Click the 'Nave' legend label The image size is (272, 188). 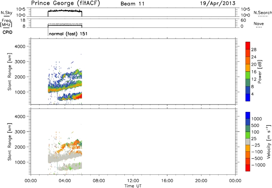[259, 23]
